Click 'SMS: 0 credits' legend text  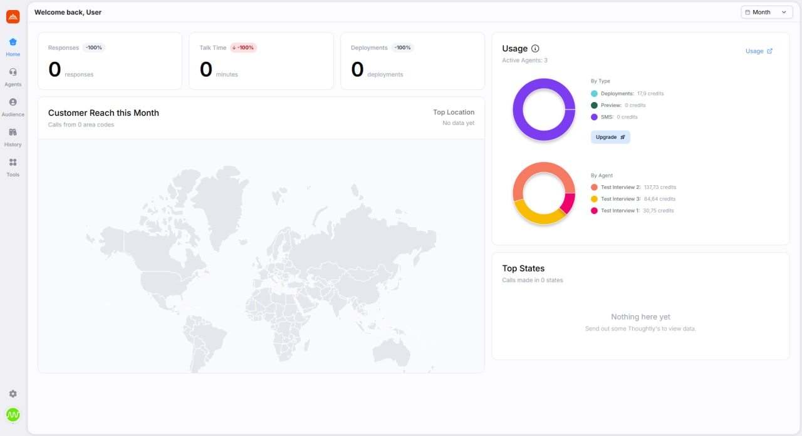pyautogui.click(x=619, y=117)
